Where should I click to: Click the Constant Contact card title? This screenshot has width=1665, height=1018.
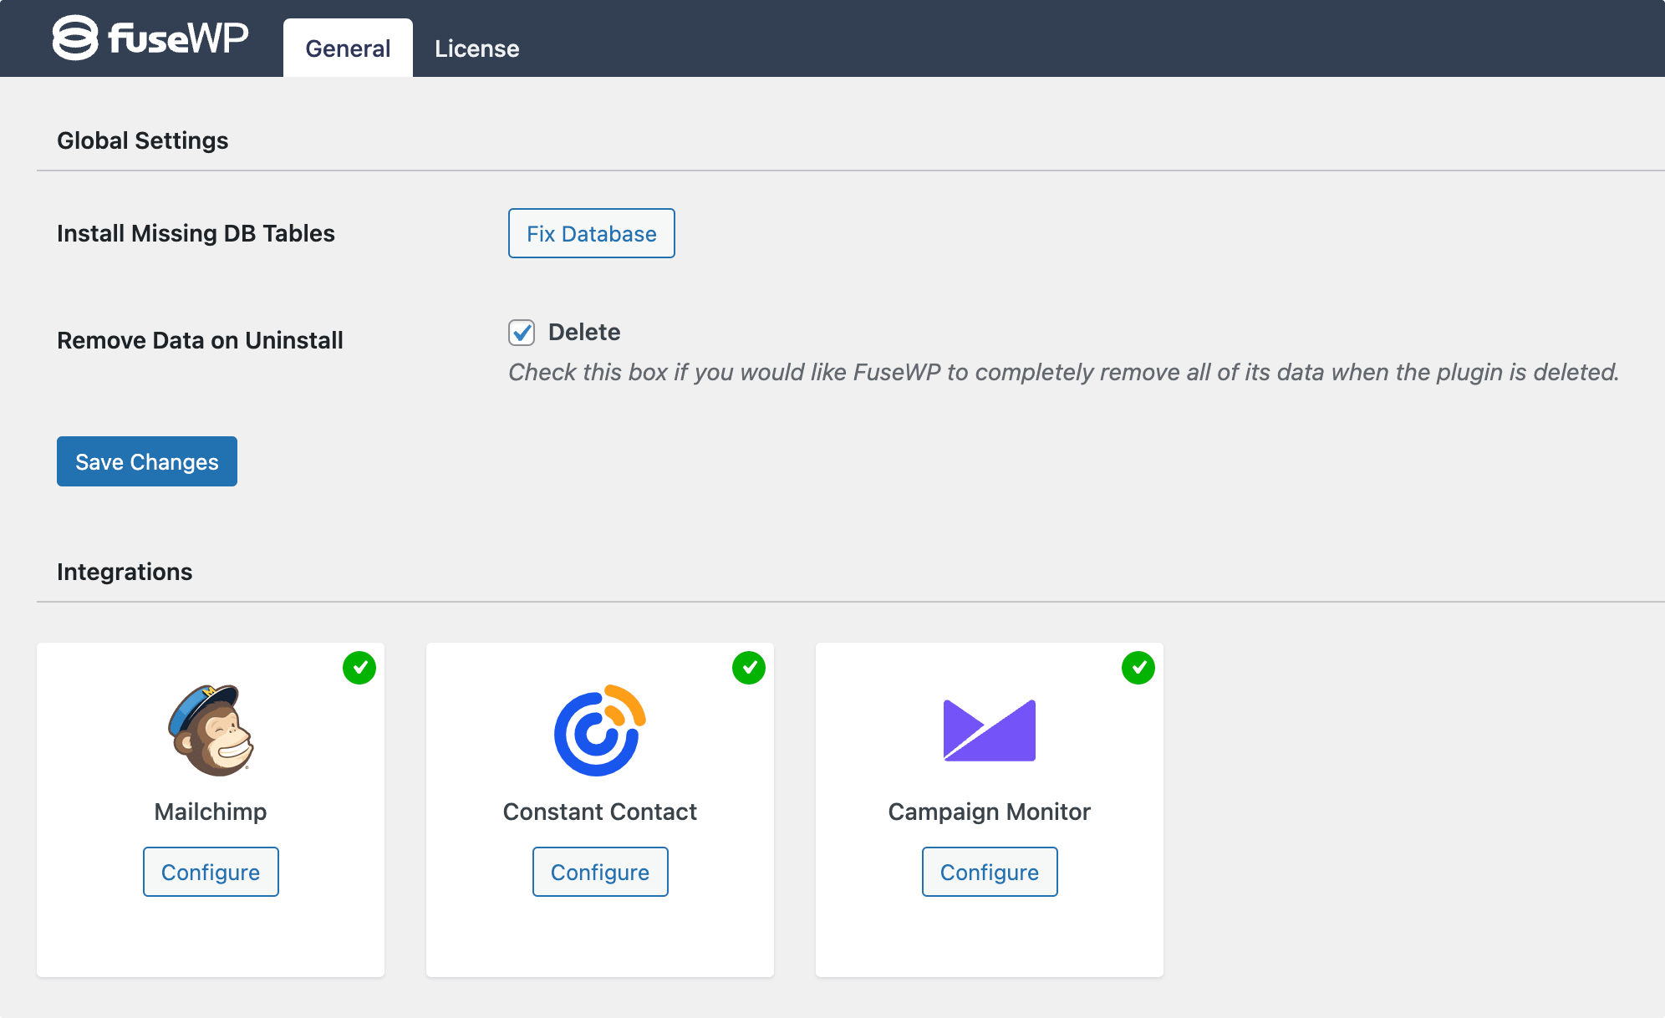coord(600,812)
